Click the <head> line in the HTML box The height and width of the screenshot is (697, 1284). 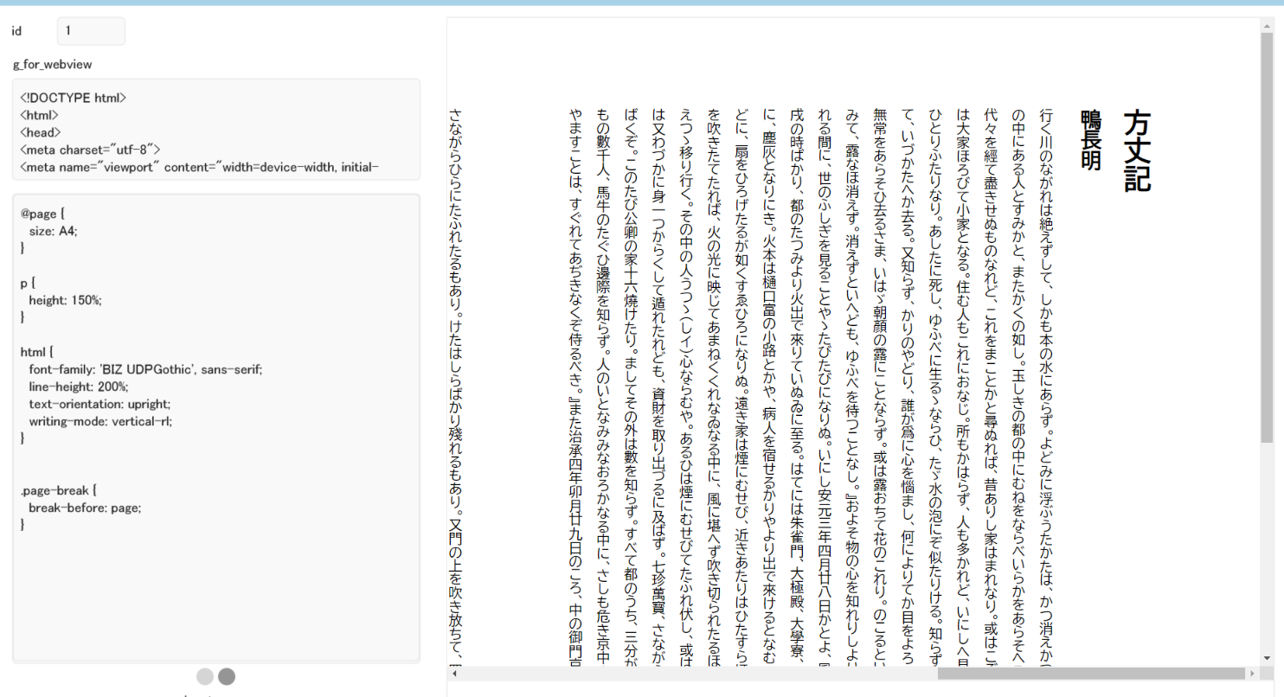click(40, 132)
